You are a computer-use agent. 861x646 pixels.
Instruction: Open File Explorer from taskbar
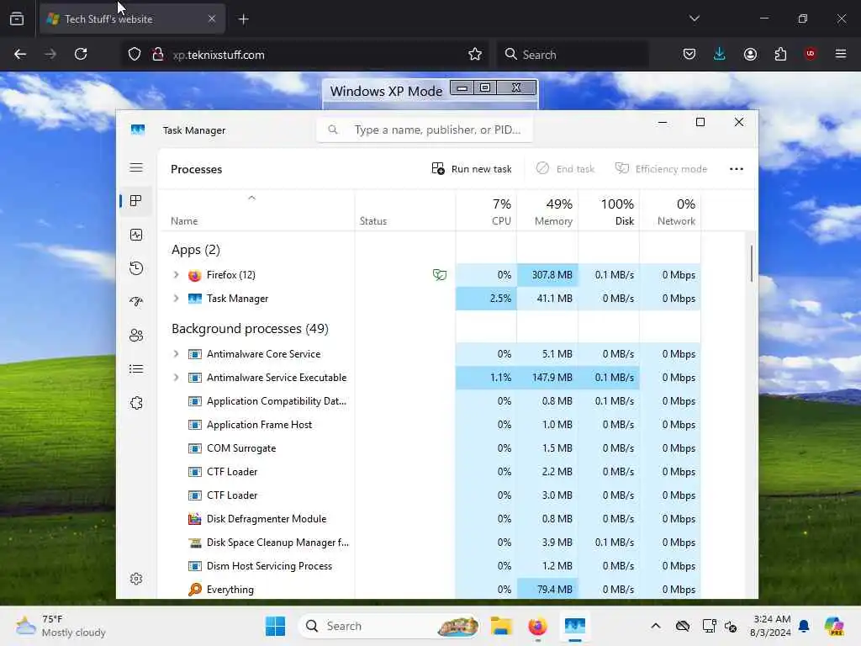(x=501, y=626)
